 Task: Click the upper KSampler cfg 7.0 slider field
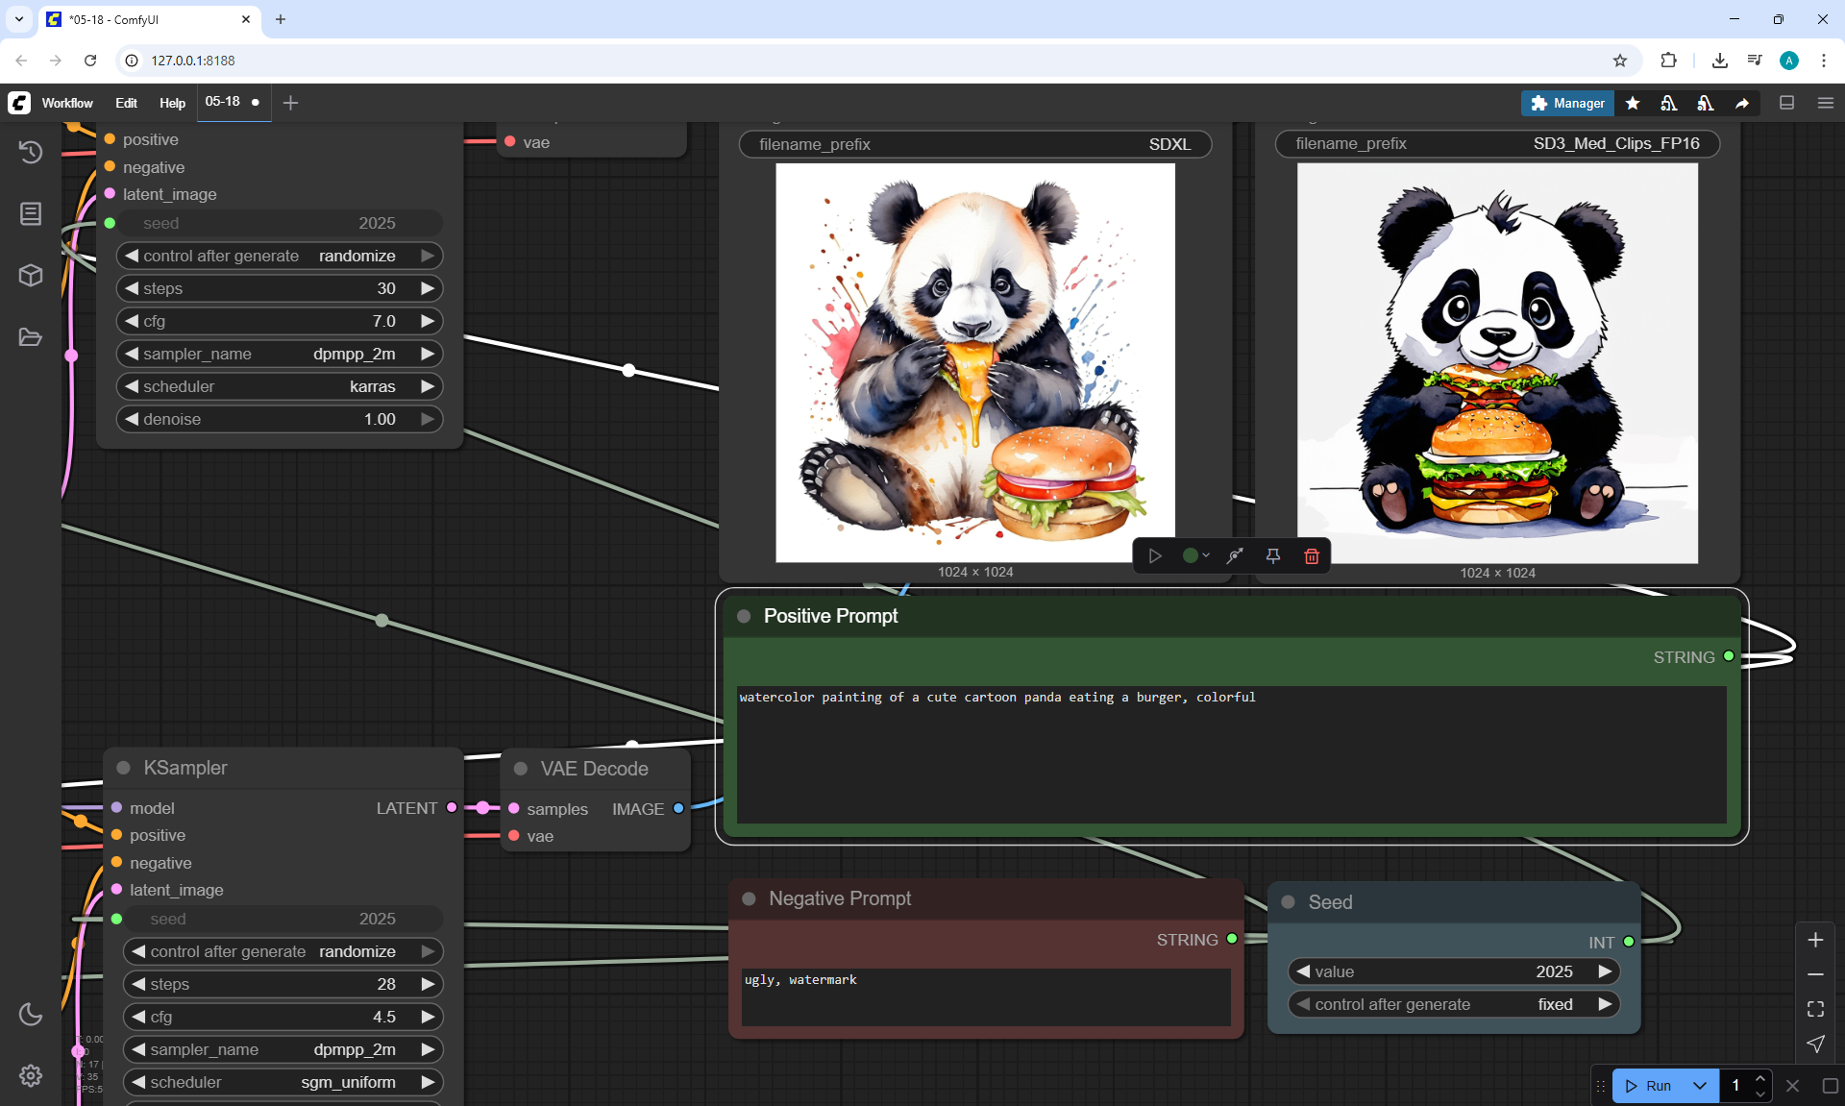click(279, 321)
